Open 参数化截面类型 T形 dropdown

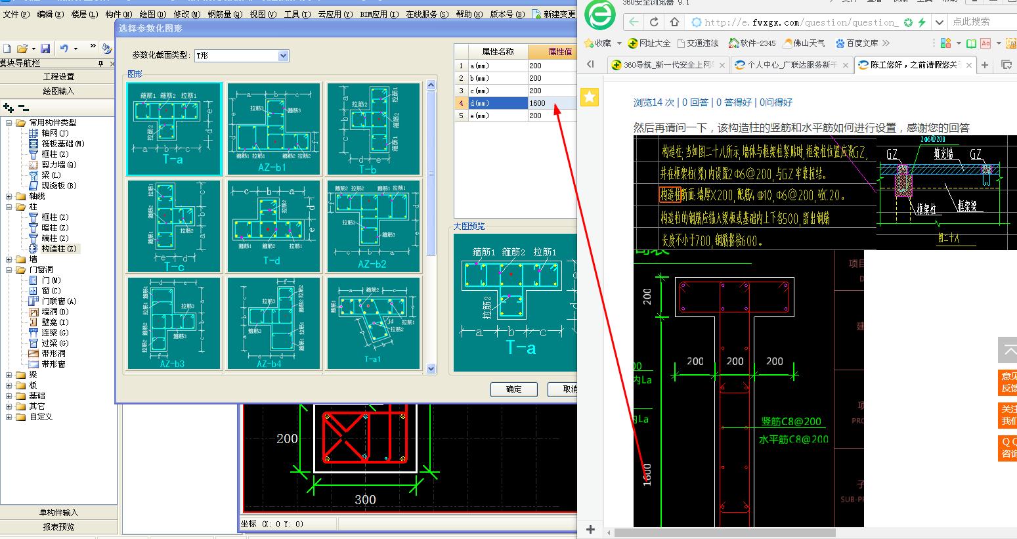tap(284, 56)
